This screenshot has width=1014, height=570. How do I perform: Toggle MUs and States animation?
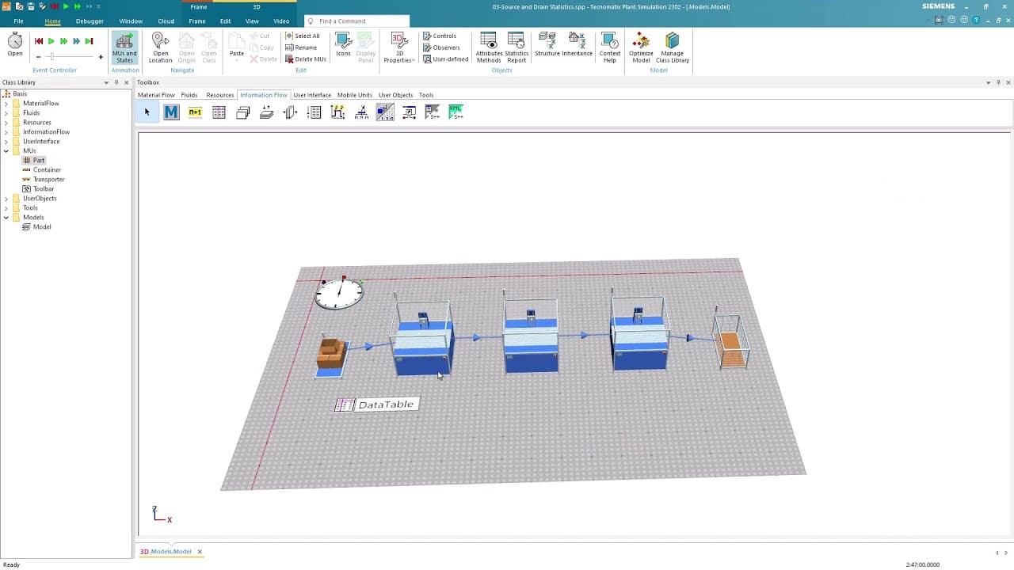point(124,48)
